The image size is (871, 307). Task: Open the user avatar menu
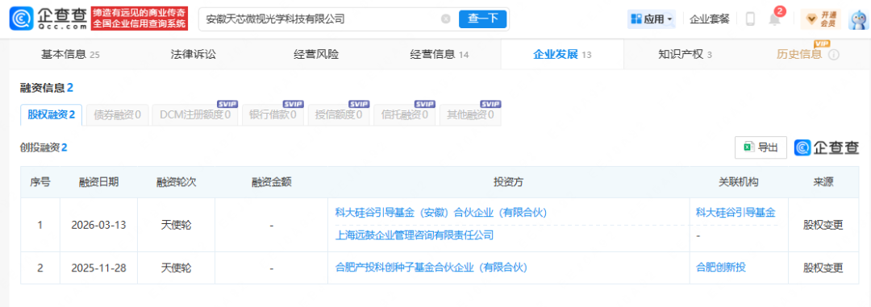tap(860, 19)
